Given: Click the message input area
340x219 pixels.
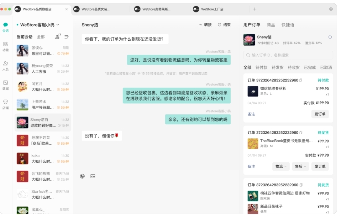Looking at the screenshot, I should pyautogui.click(x=156, y=196).
